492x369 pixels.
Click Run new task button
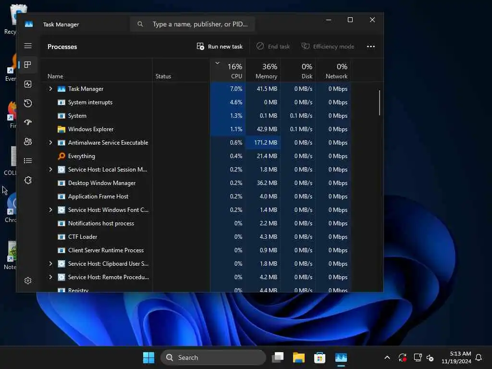(220, 47)
